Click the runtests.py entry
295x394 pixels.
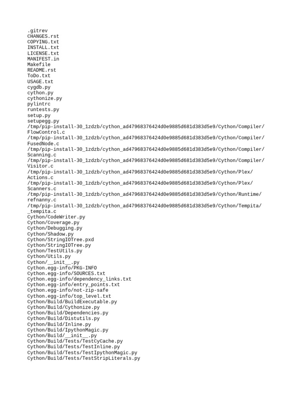pyautogui.click(x=43, y=110)
